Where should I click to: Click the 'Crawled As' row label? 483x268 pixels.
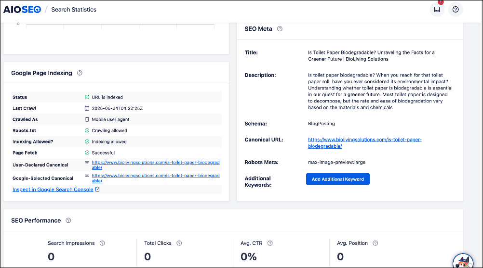click(25, 119)
